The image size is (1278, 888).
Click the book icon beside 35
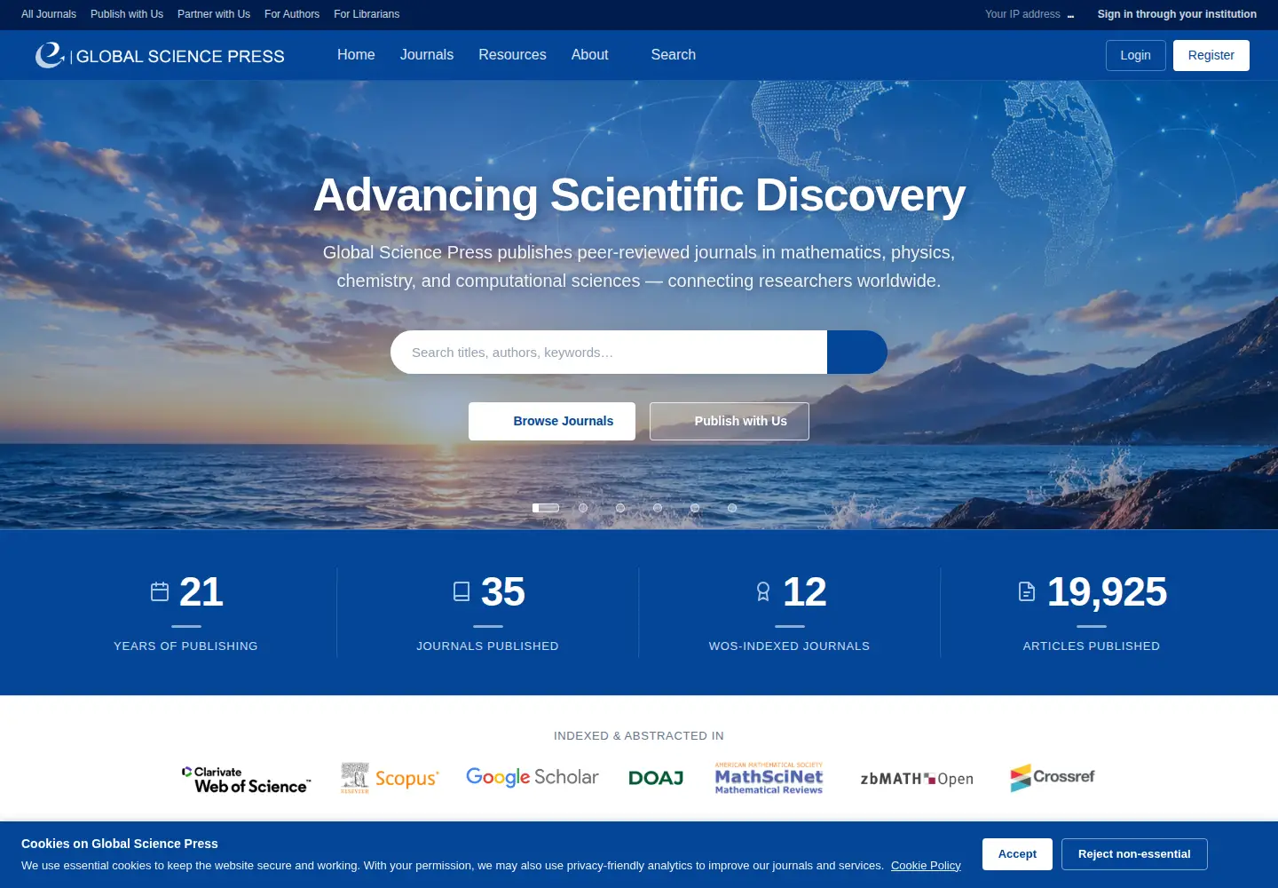coord(461,591)
